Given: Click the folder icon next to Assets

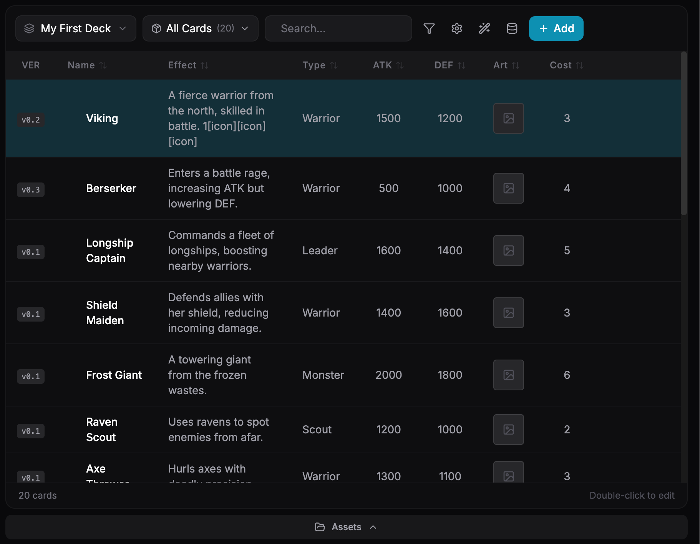Looking at the screenshot, I should 320,527.
